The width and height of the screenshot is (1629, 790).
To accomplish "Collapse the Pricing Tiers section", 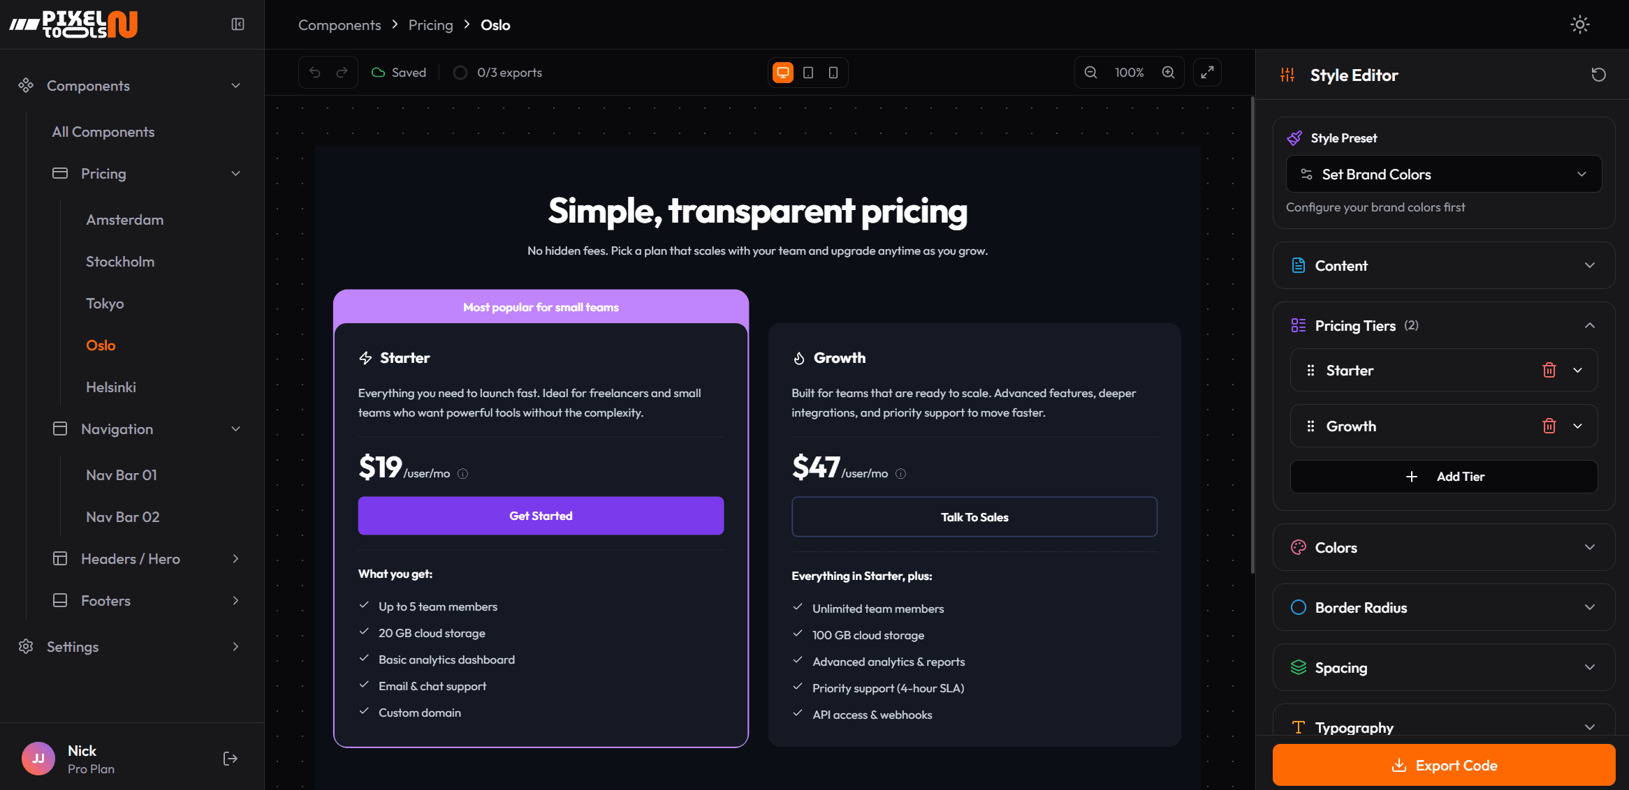I will [x=1589, y=325].
